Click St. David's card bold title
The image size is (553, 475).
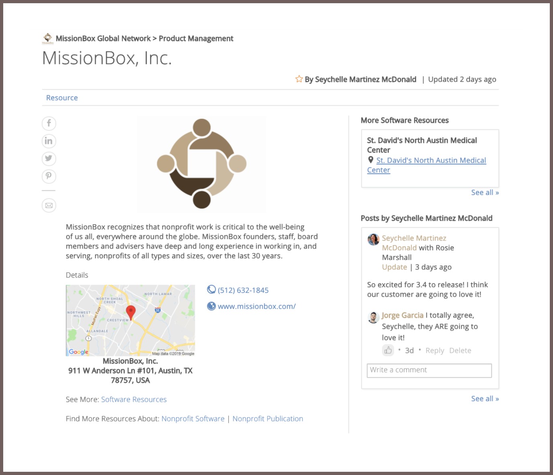(422, 145)
